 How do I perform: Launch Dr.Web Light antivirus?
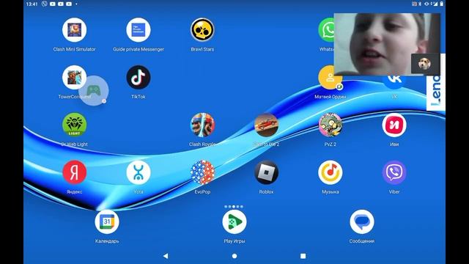(74, 125)
